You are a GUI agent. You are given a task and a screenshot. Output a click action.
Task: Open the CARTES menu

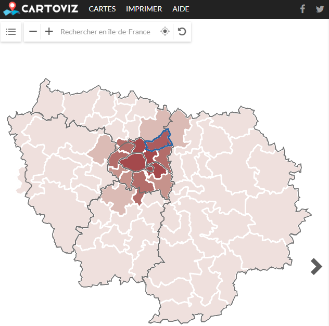(x=102, y=9)
